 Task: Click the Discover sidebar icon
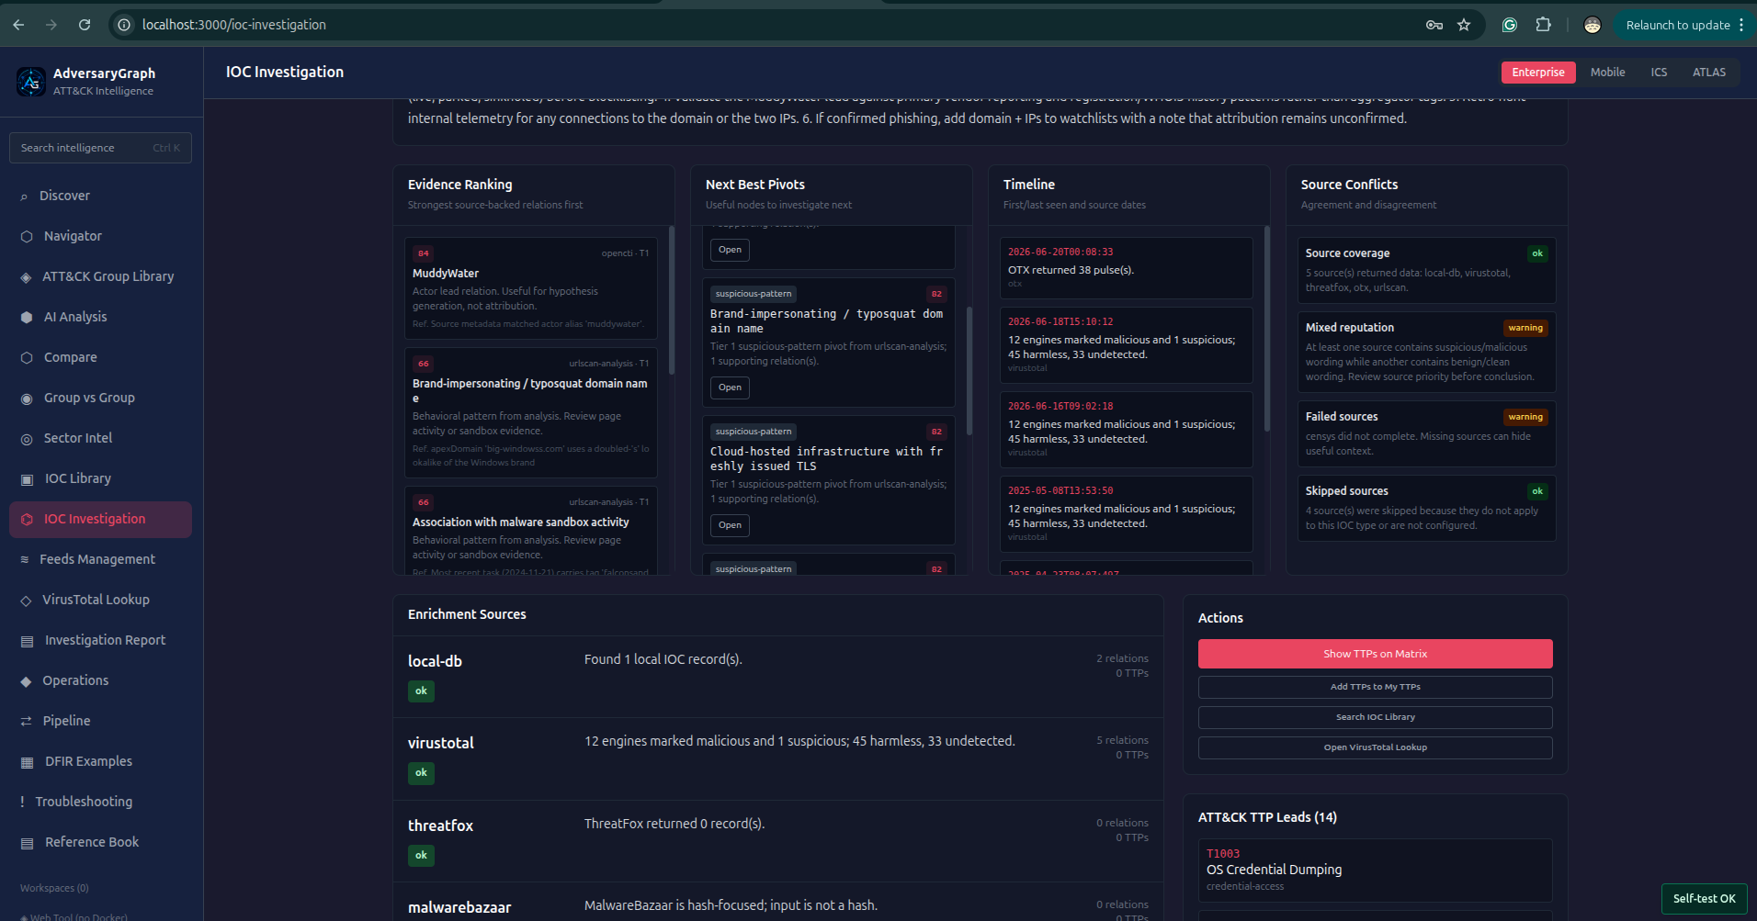point(24,197)
